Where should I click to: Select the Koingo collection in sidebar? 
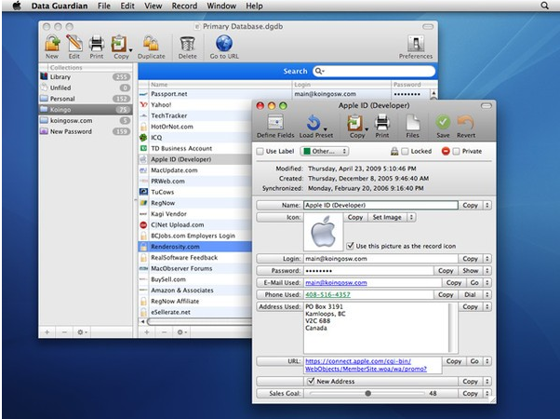coord(63,109)
